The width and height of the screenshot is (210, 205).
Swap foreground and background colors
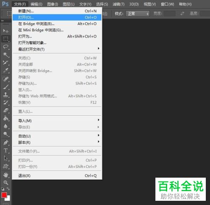(x=8, y=189)
